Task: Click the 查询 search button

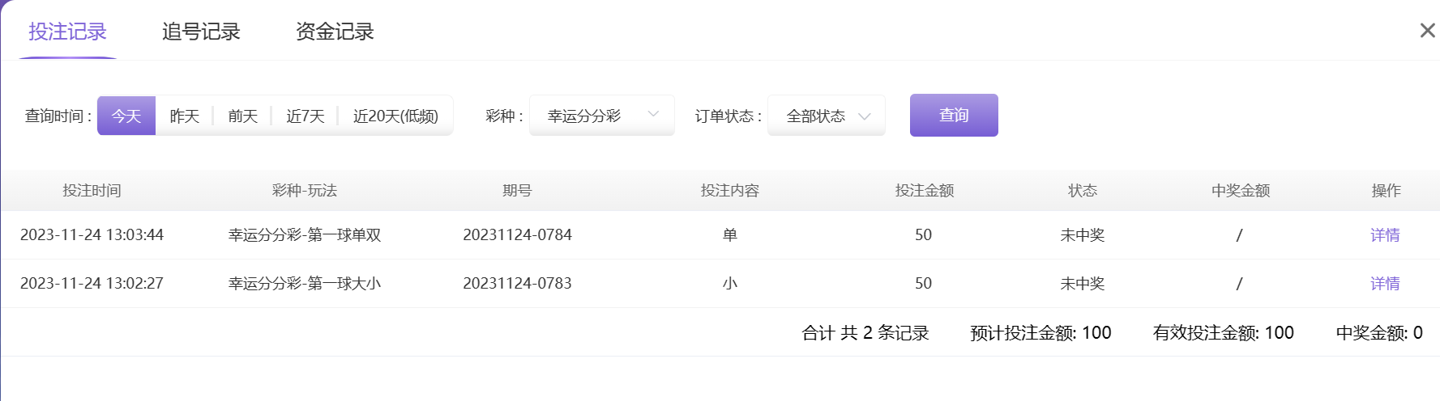Action: [954, 116]
